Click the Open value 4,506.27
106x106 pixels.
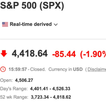(x=24, y=80)
